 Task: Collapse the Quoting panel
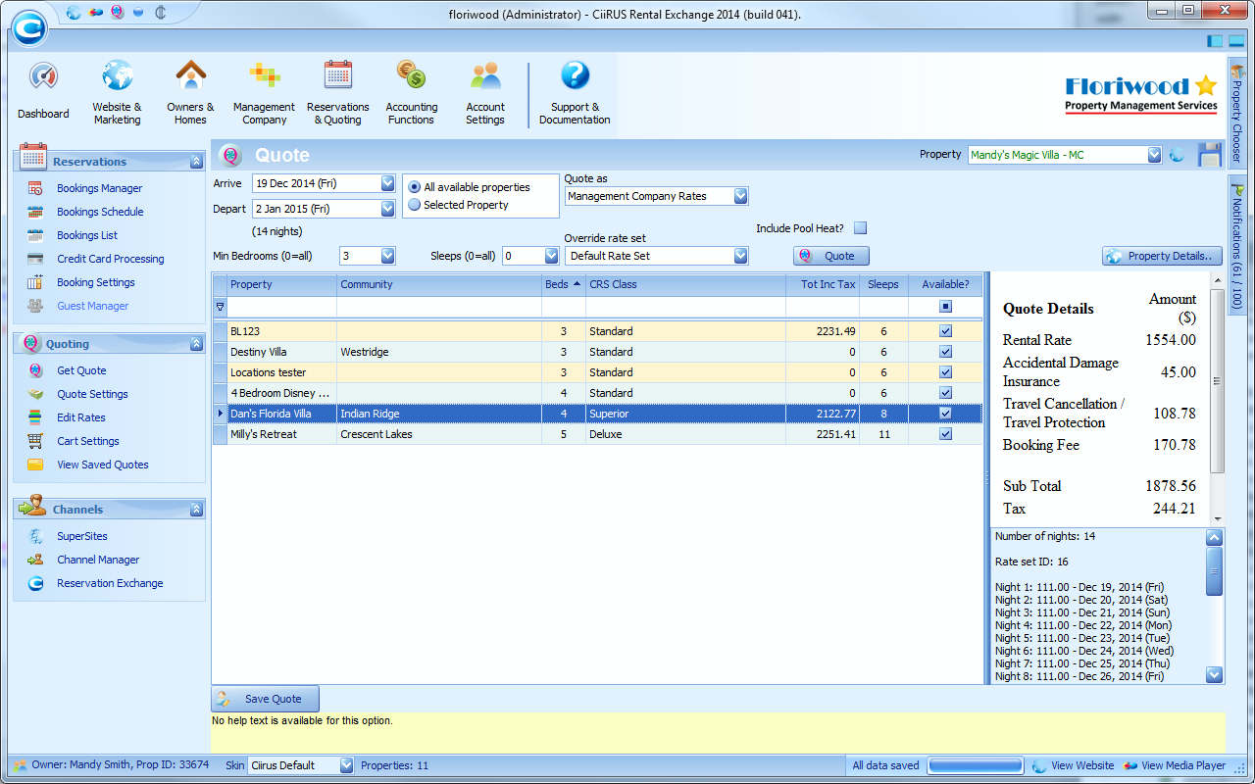coord(196,344)
